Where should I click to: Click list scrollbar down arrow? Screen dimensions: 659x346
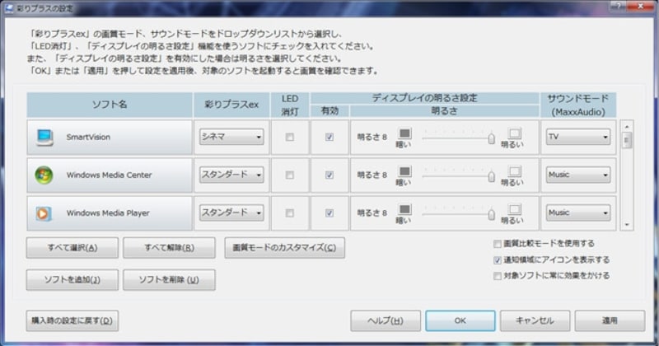click(627, 225)
